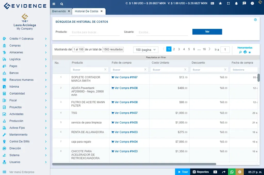This screenshot has height=175, width=264.
Task: Expand the Fecha de compra Selecciona dropdown
Action: point(244,69)
